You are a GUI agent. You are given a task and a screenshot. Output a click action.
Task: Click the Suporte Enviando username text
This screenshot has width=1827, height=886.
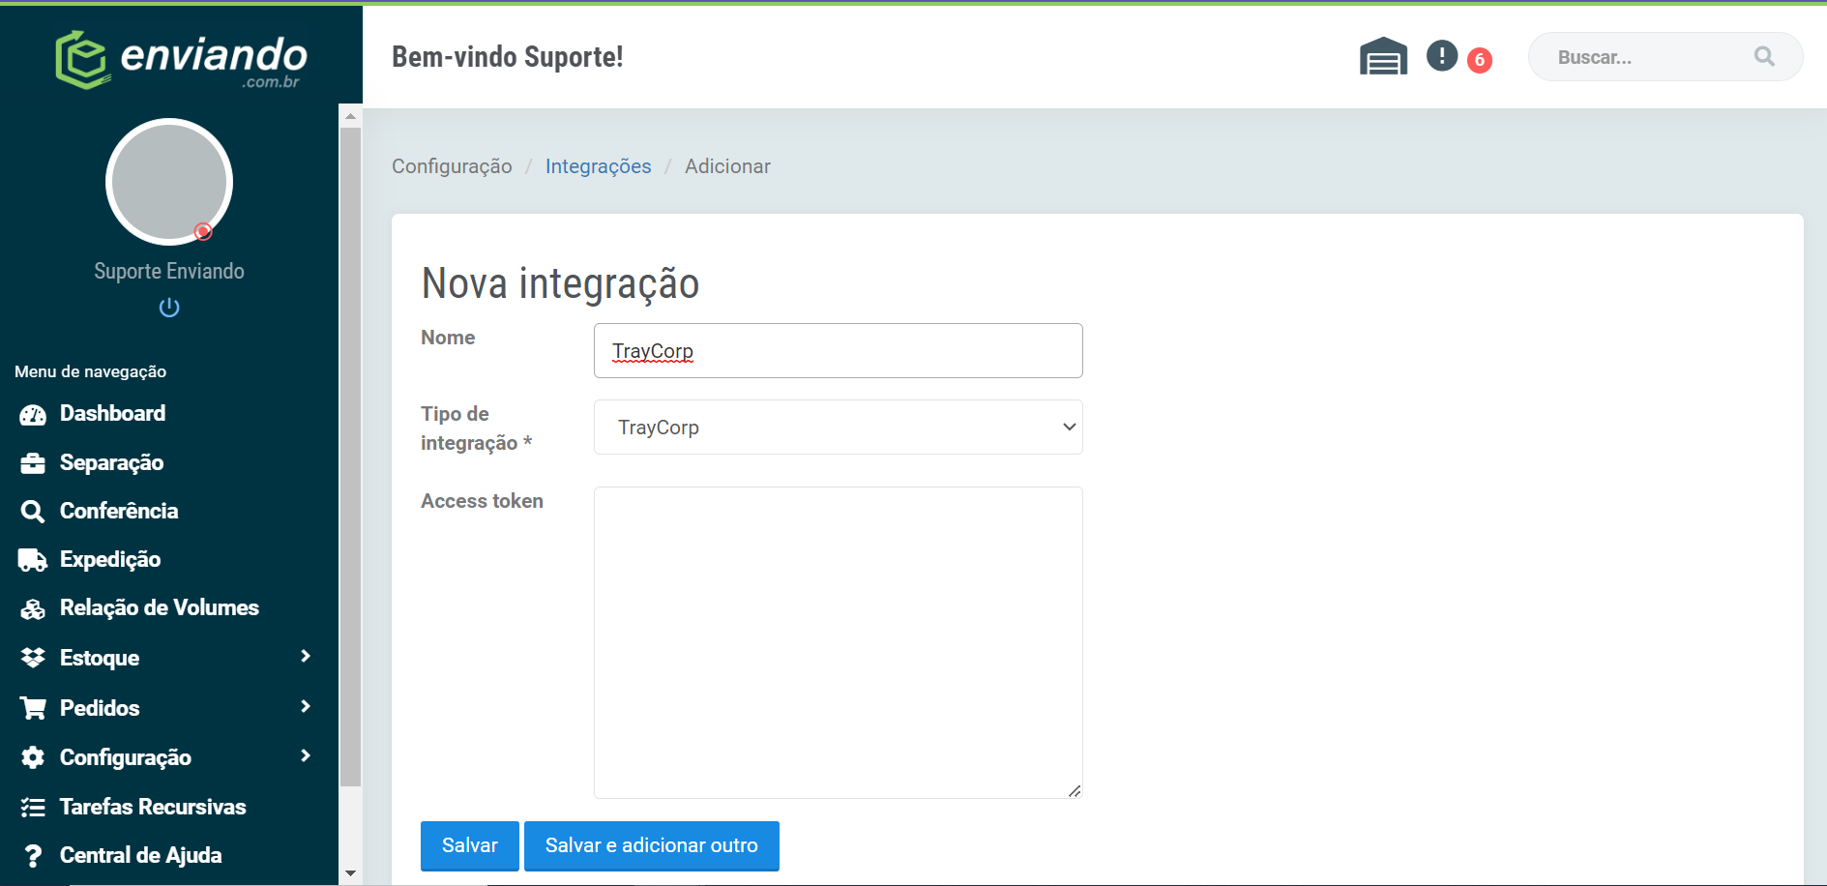tap(169, 272)
